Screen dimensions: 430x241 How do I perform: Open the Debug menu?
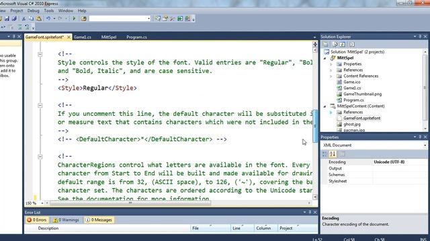33,11
